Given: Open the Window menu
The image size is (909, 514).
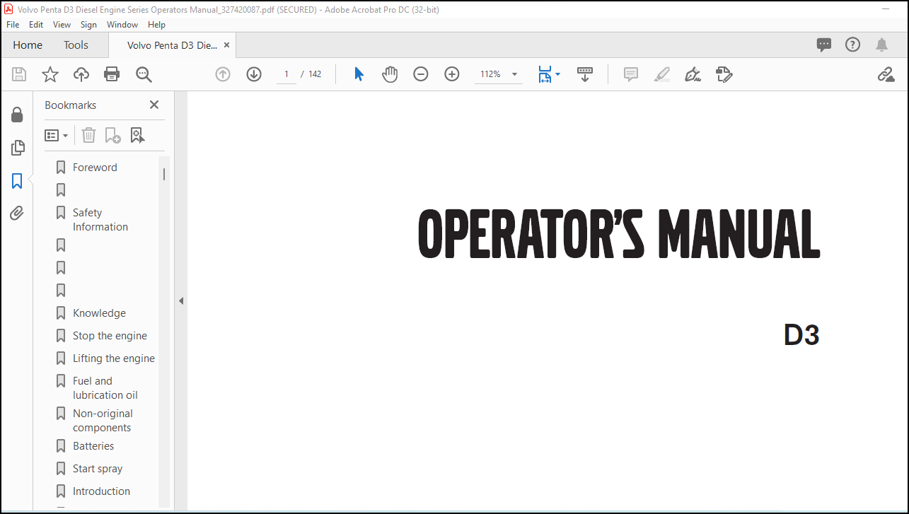Looking at the screenshot, I should click(x=122, y=24).
